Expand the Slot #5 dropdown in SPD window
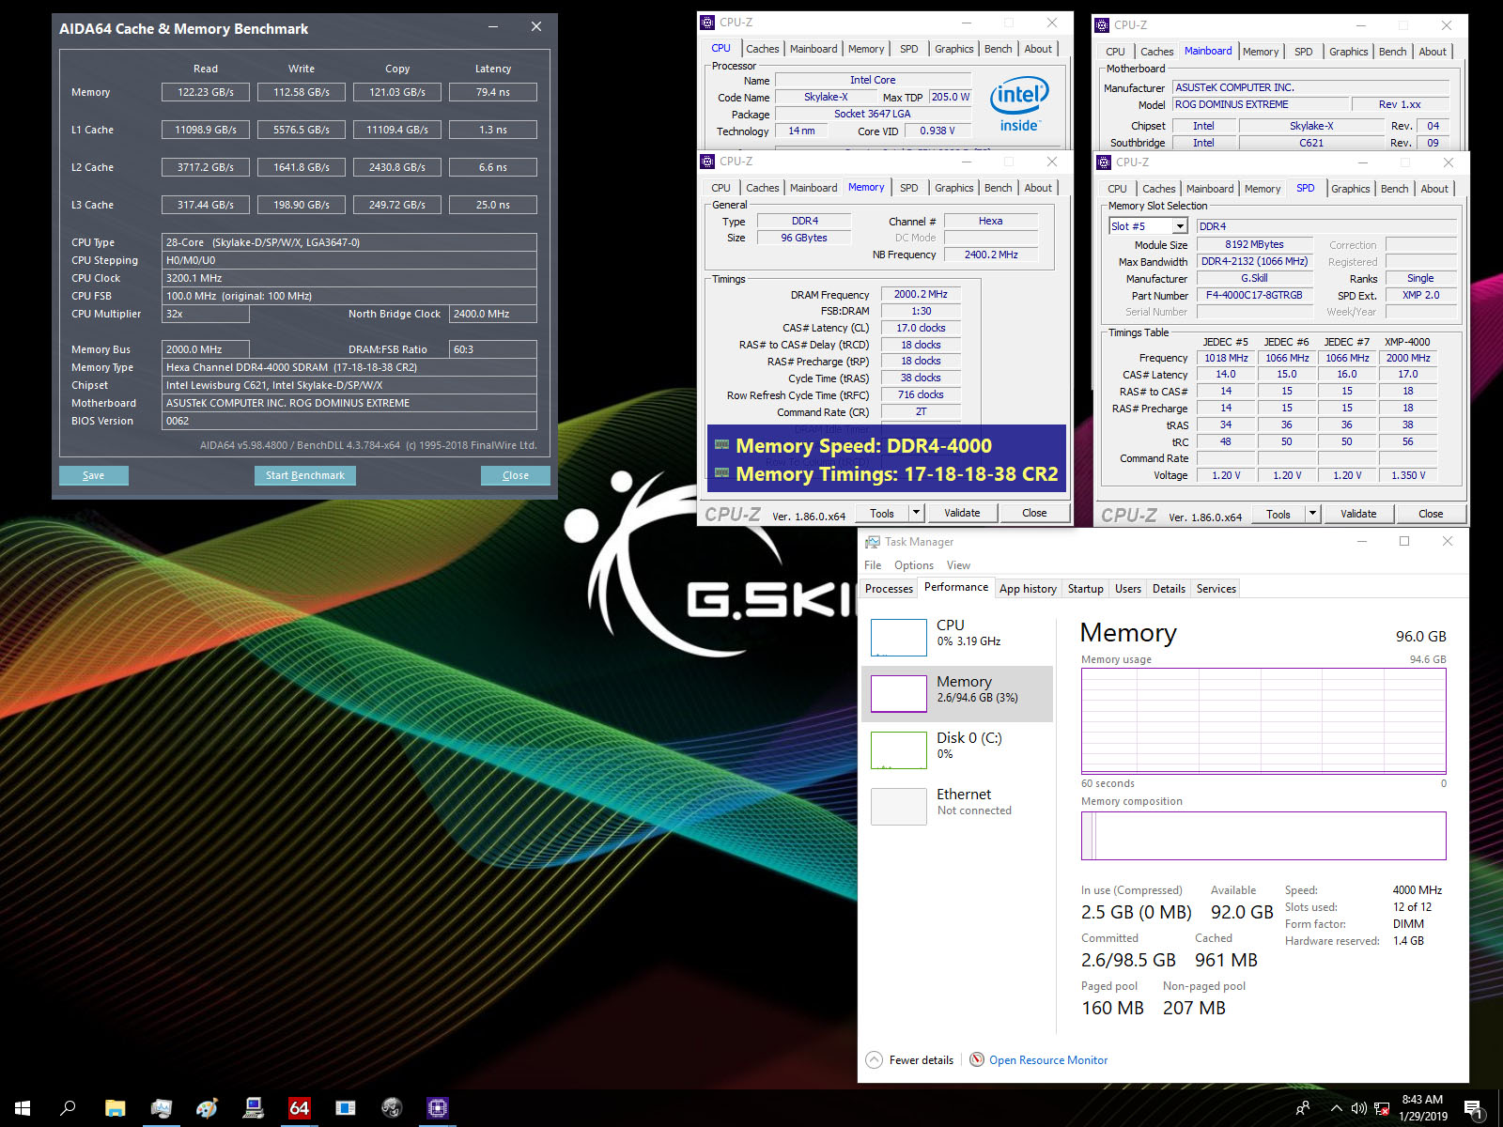The width and height of the screenshot is (1503, 1127). coord(1181,226)
